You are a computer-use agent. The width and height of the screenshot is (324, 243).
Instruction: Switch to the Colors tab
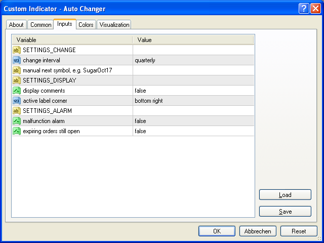coord(86,25)
